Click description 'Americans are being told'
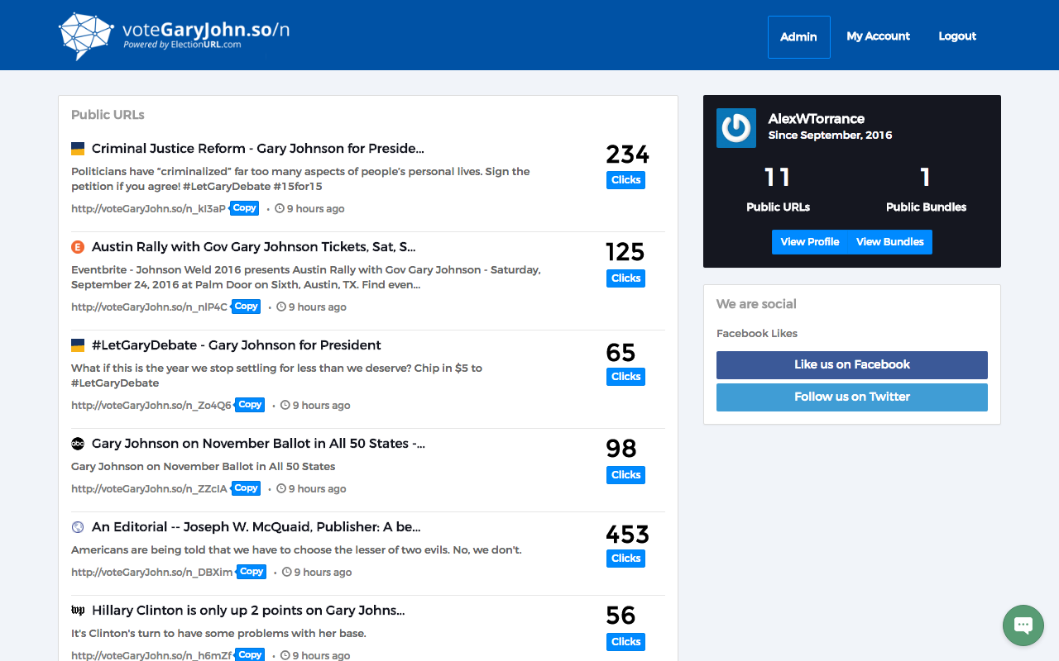This screenshot has height=661, width=1059. coord(296,550)
